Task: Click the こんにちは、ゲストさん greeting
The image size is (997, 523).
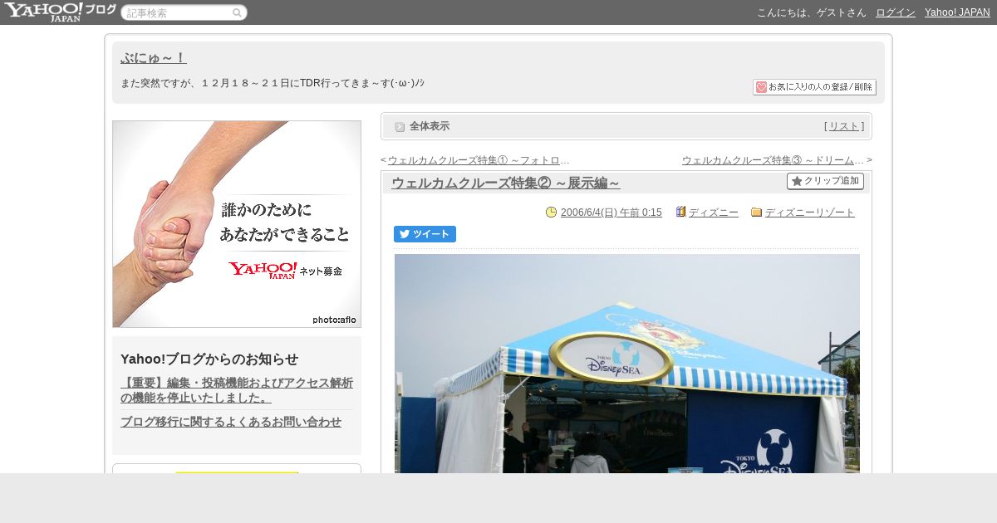Action: click(812, 12)
